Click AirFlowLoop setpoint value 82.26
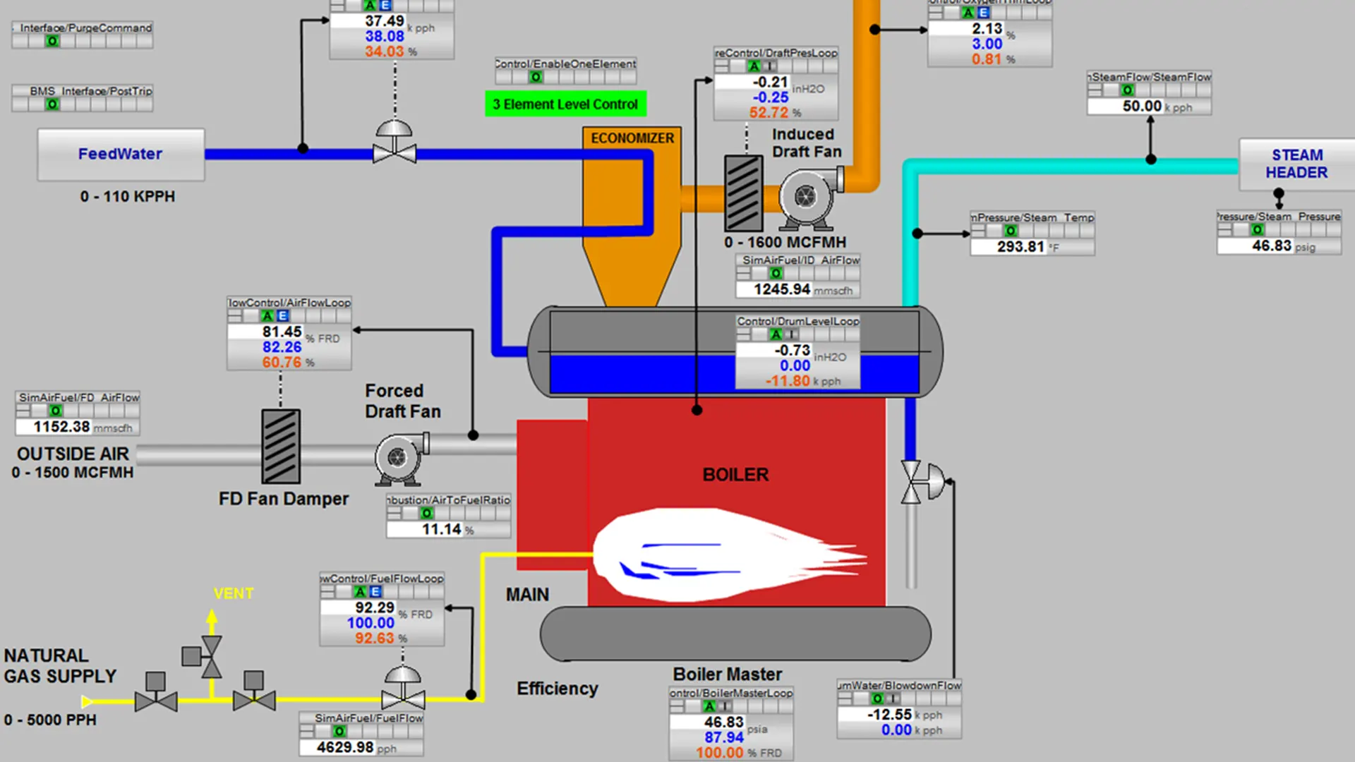Screen dimensions: 1355x762 282,347
